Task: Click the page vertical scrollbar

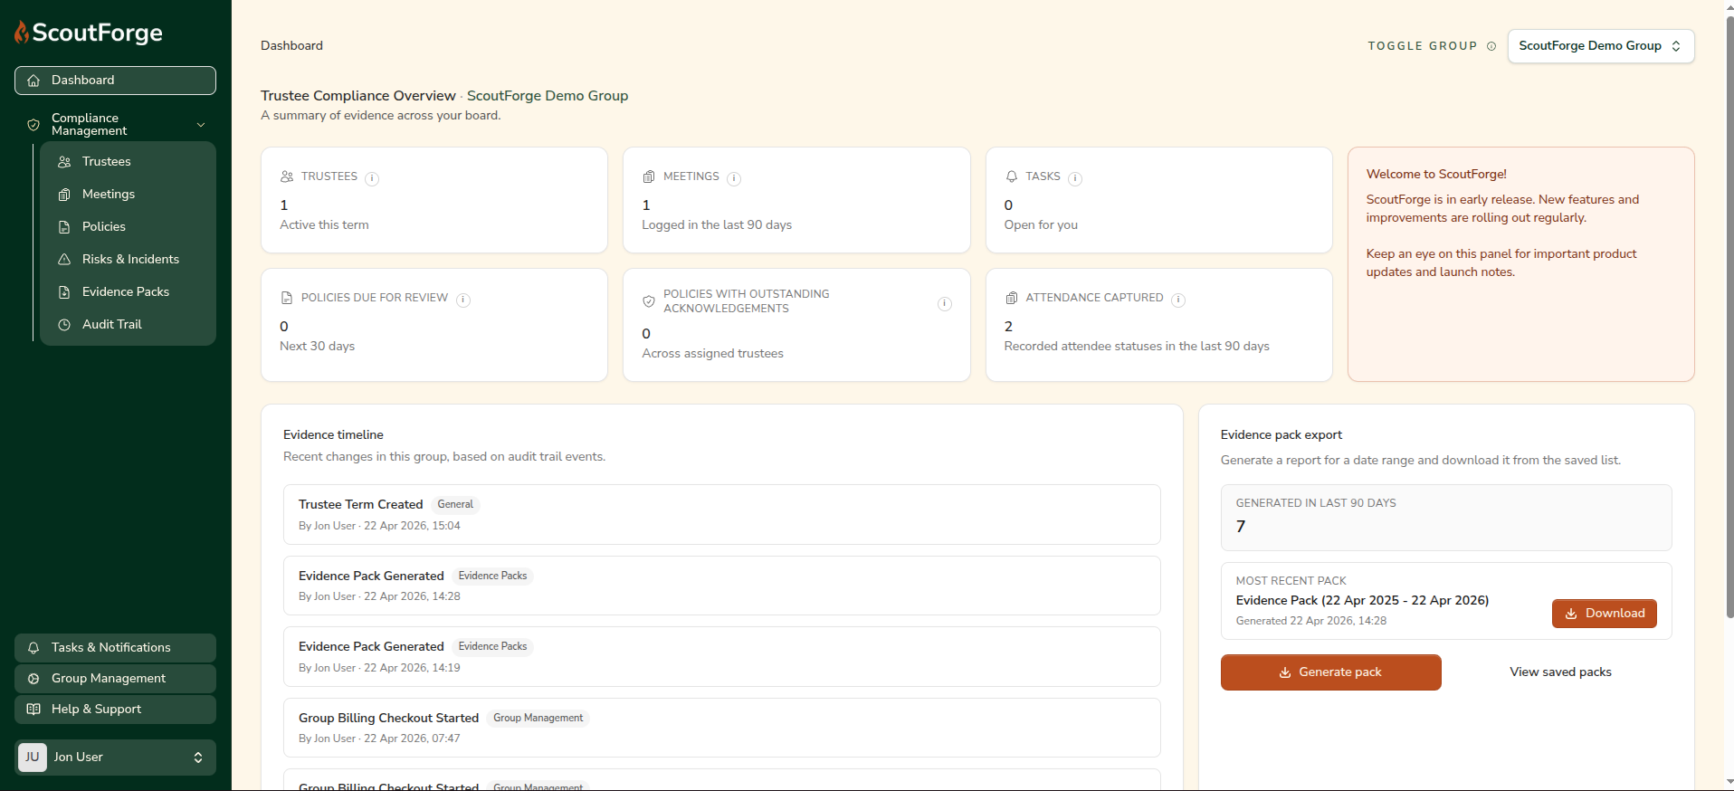Action: click(x=1729, y=317)
